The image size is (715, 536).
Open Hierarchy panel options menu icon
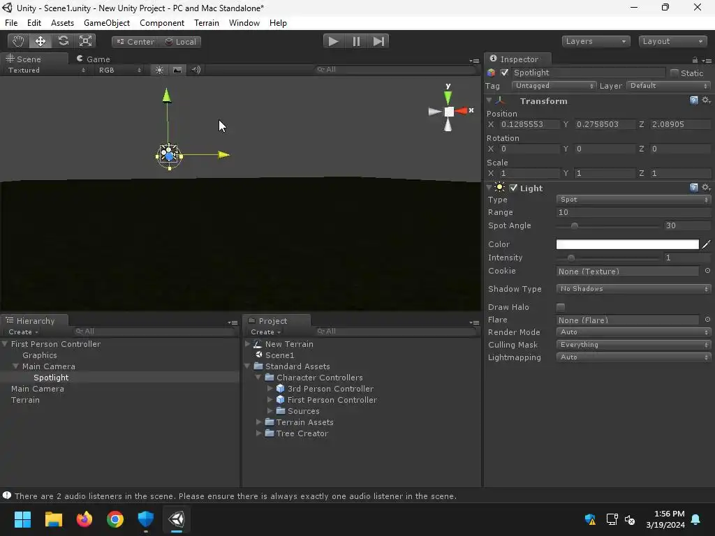233,322
